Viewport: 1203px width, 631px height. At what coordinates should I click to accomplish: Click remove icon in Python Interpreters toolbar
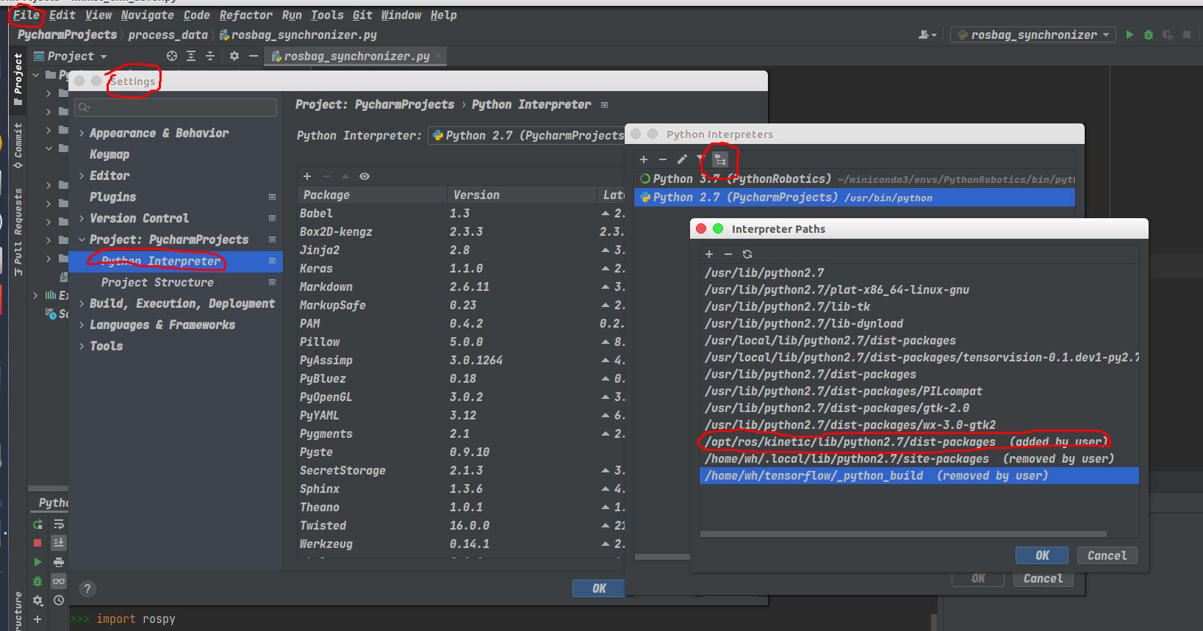tap(663, 159)
